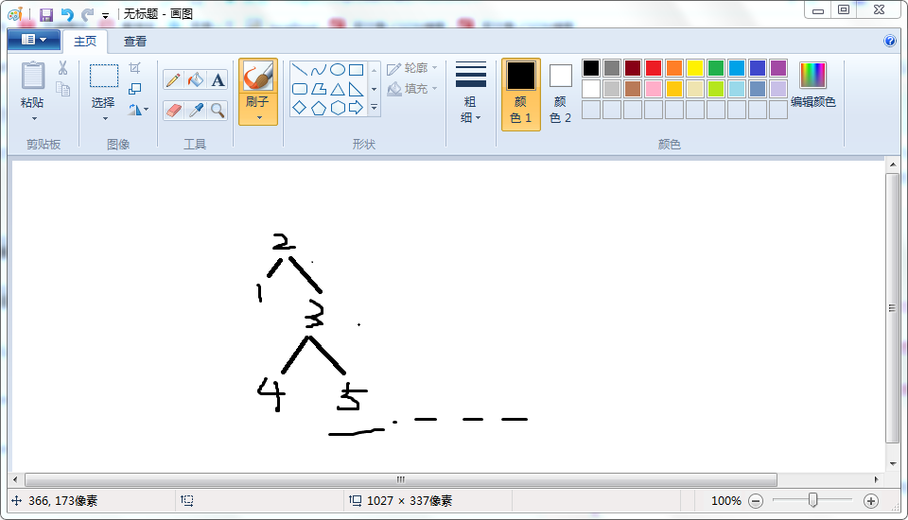Choose the Triangle shape

click(x=338, y=89)
